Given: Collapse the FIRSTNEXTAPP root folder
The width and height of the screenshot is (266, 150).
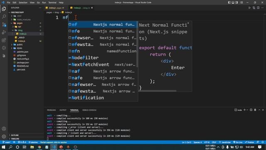Looking at the screenshot, I should (17, 12).
